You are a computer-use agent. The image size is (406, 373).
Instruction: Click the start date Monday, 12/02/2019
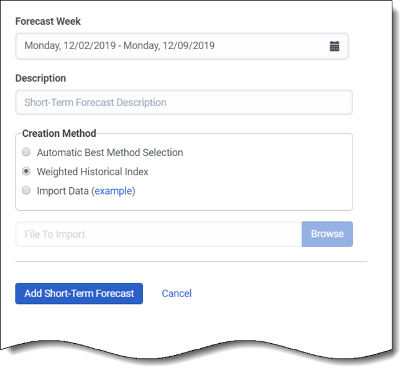point(70,46)
